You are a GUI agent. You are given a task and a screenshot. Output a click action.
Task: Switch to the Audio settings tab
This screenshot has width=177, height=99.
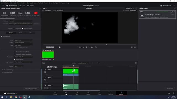(21, 33)
